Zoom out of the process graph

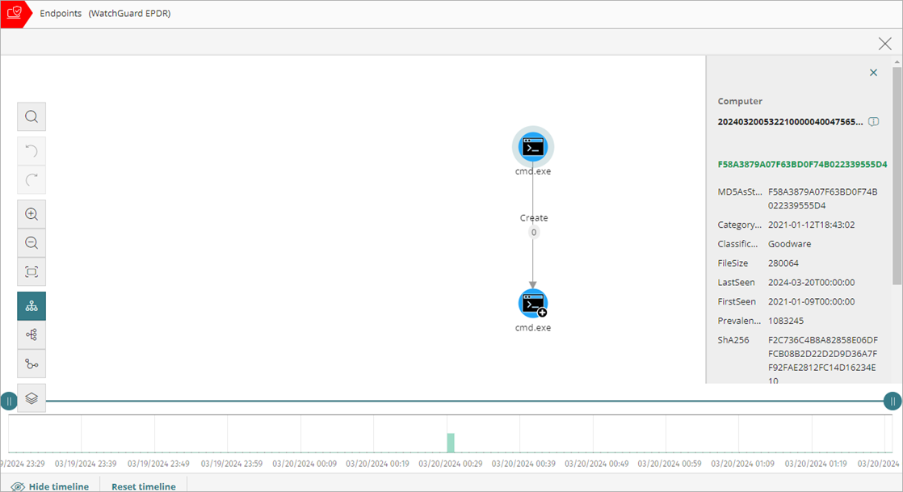[x=31, y=242]
